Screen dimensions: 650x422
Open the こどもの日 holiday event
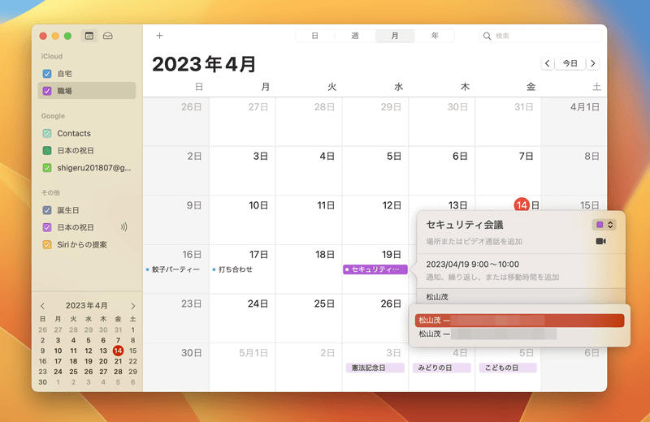pyautogui.click(x=508, y=368)
